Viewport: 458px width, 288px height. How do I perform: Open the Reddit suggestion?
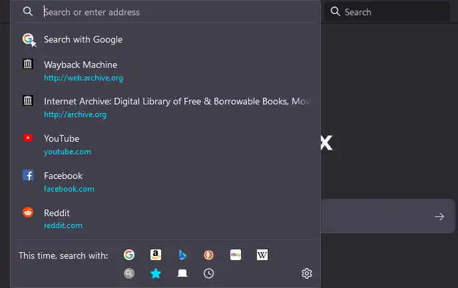166,219
